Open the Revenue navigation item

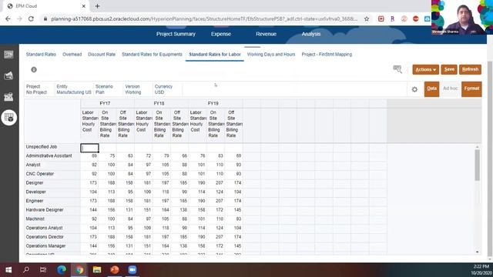point(266,34)
